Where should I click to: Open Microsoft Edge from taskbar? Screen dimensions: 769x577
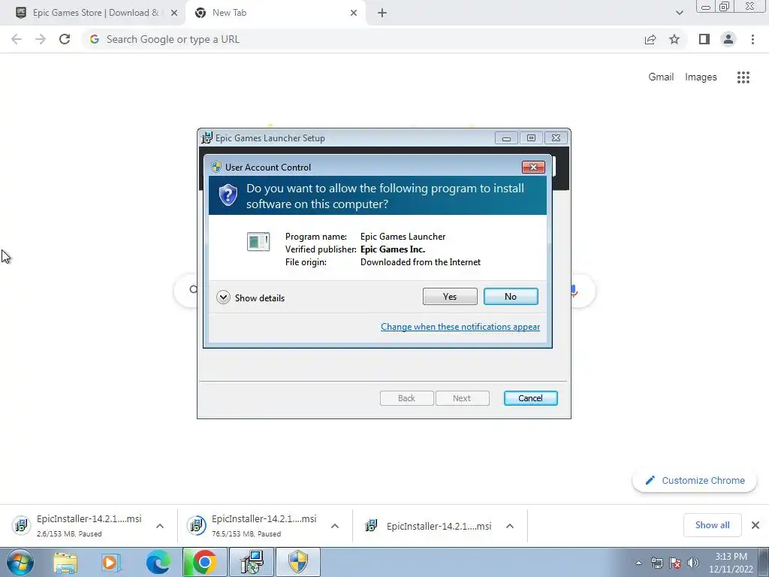pos(158,562)
